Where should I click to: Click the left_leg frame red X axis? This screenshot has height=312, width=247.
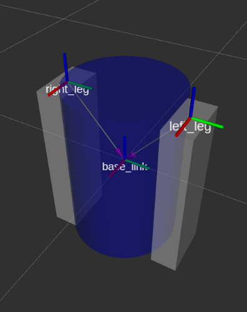click(x=183, y=127)
